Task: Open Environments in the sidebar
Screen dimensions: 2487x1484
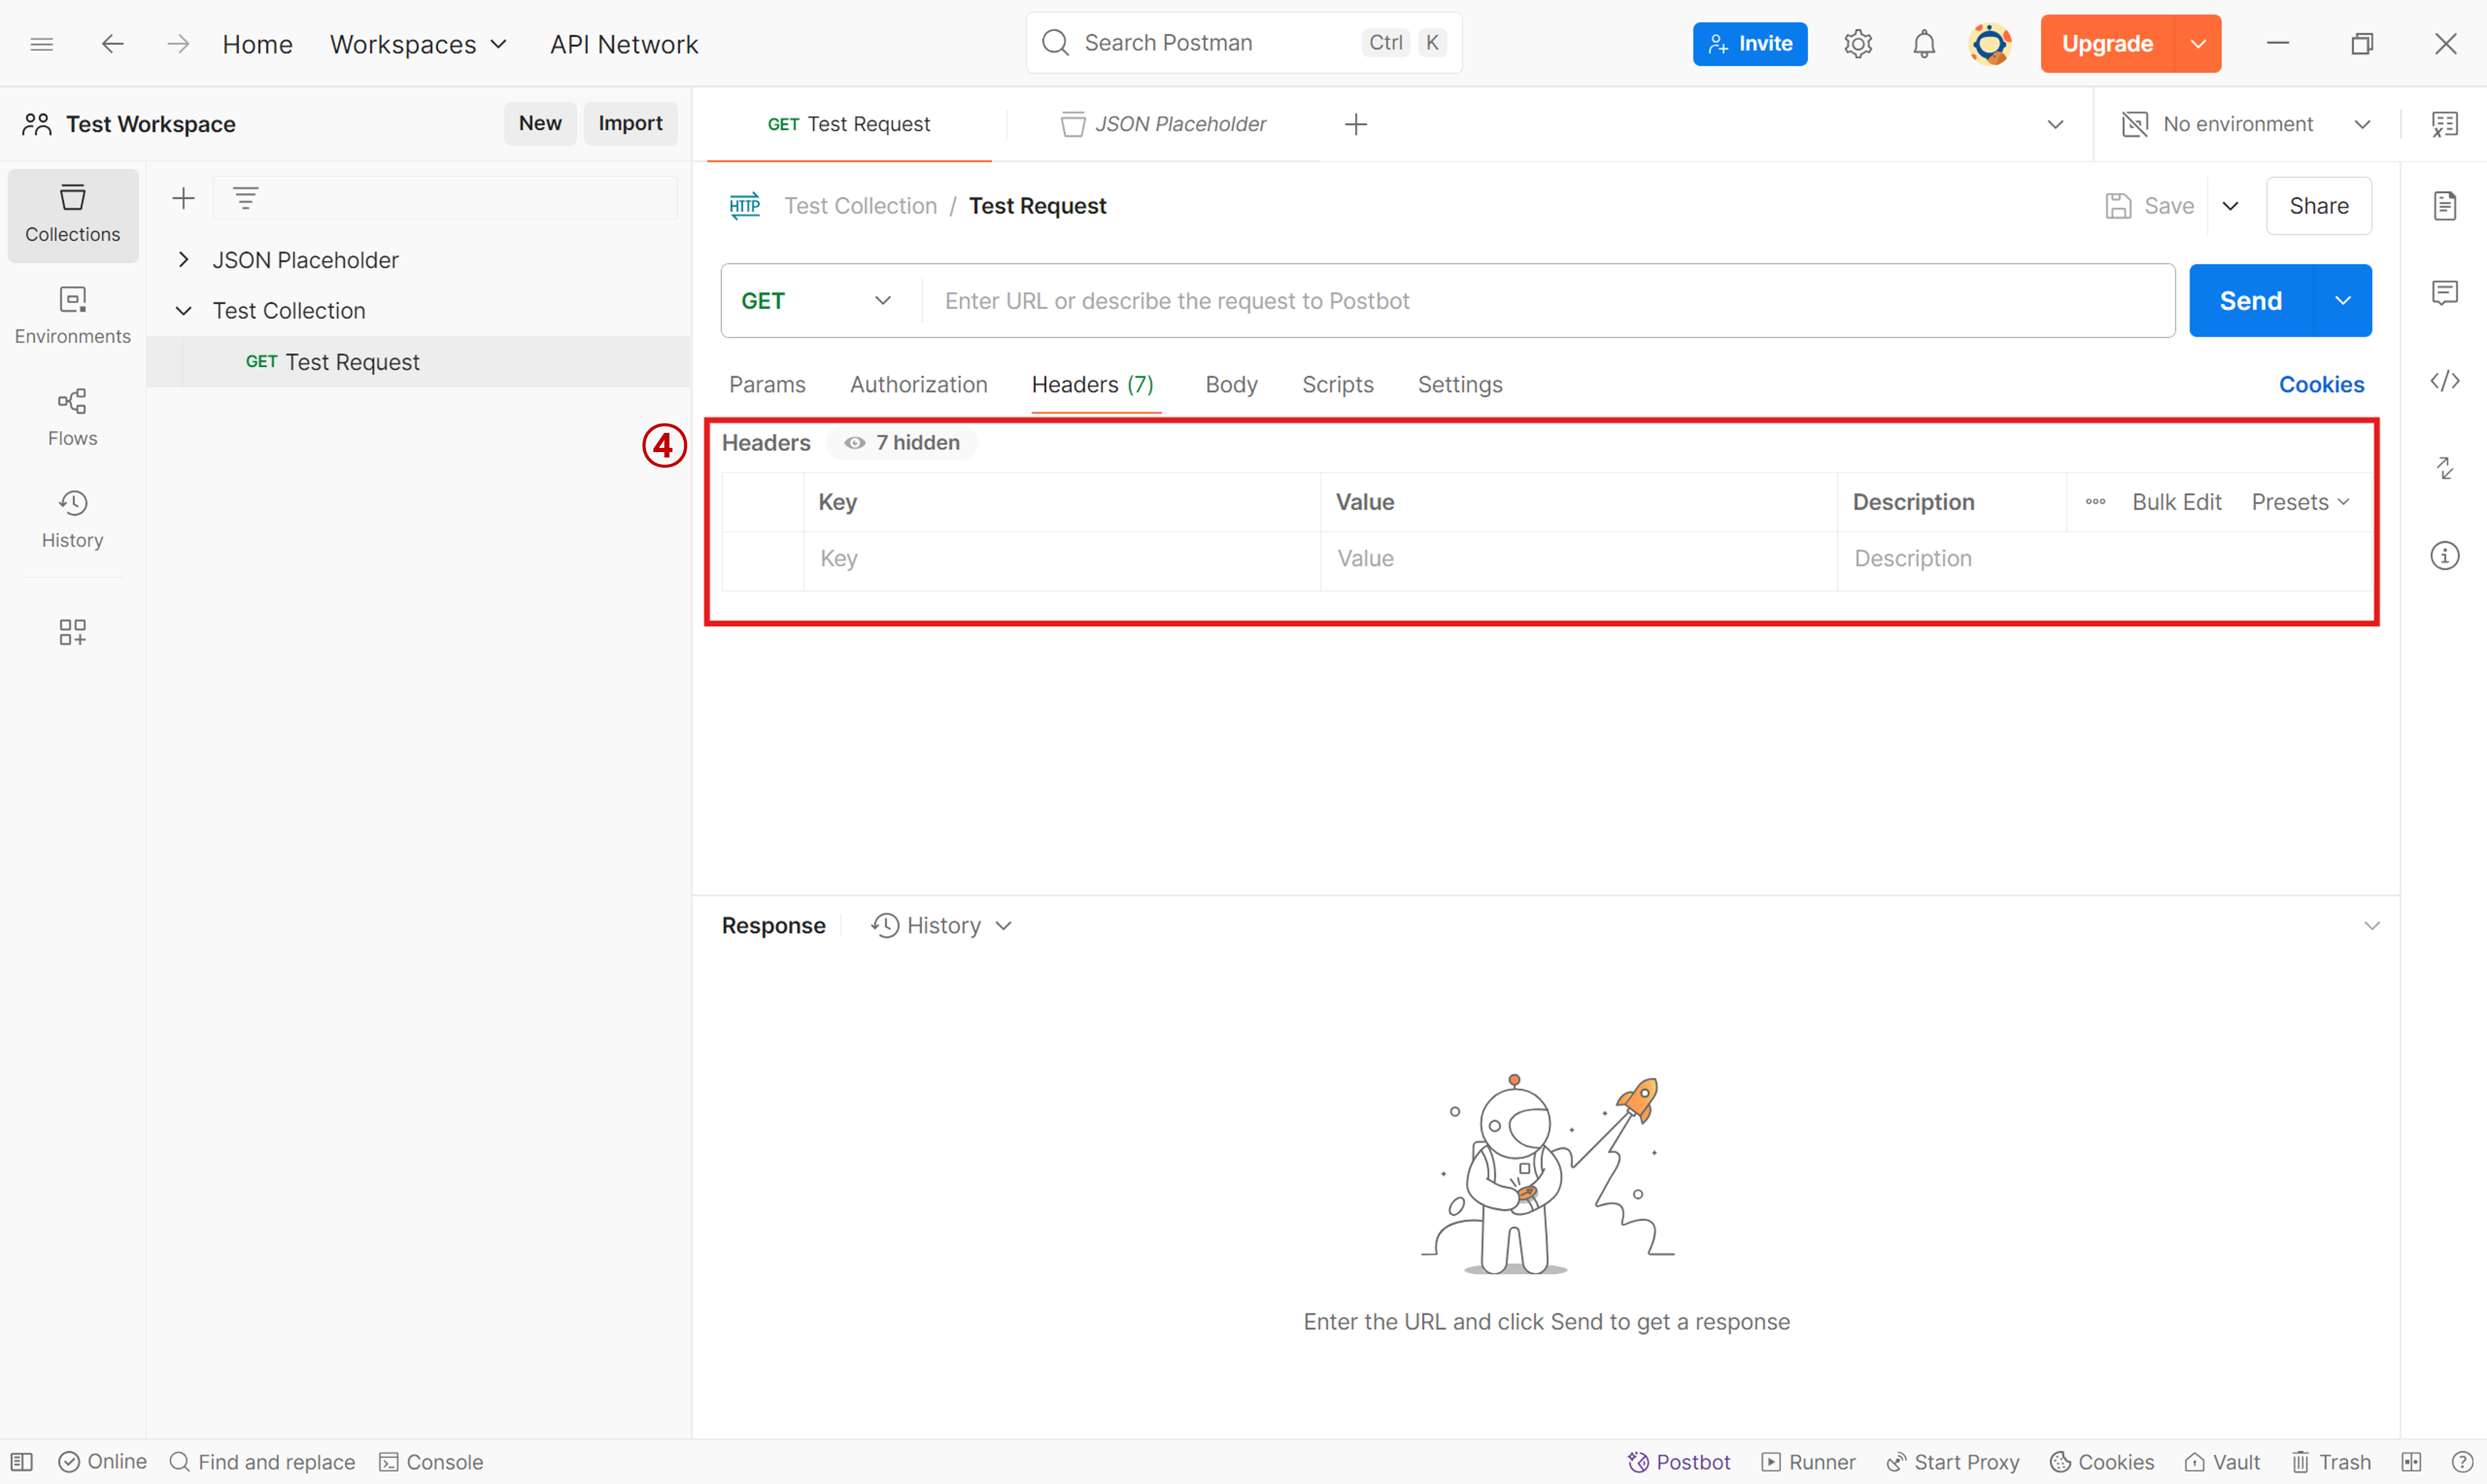Action: click(x=73, y=316)
